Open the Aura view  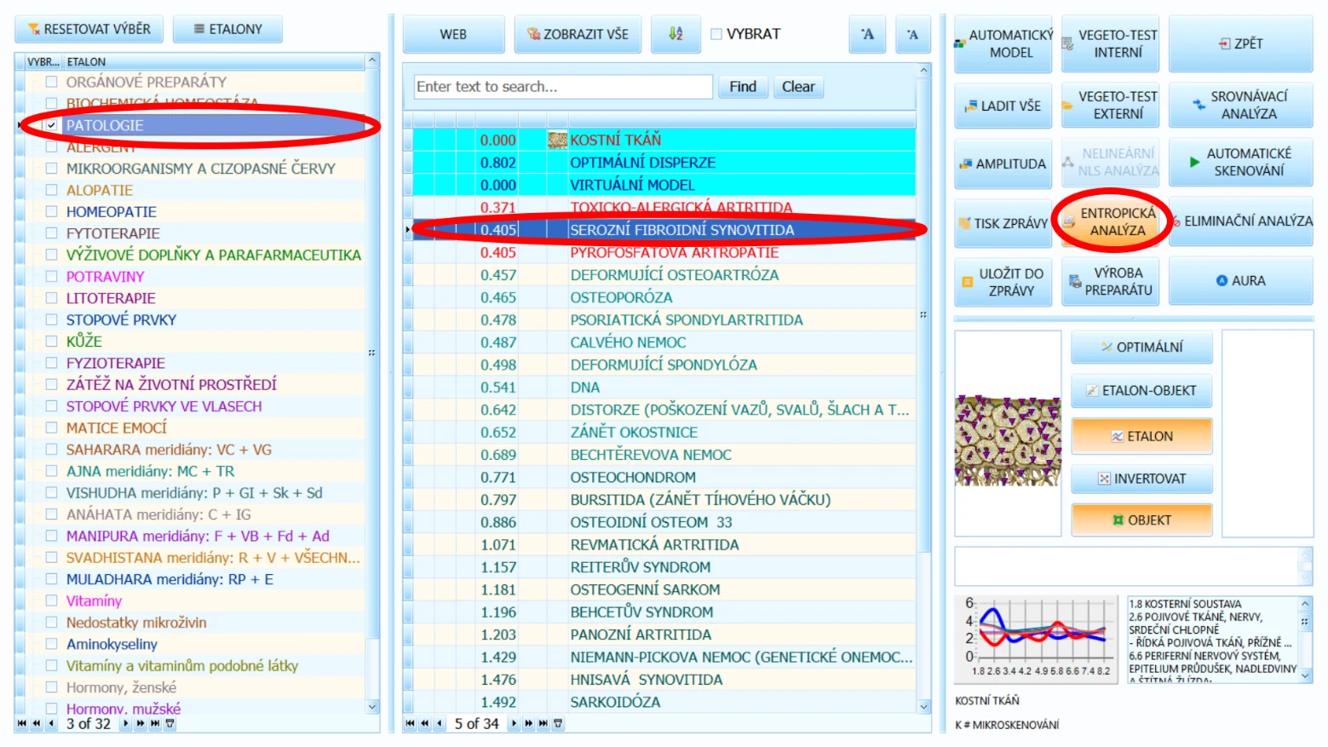[1240, 280]
